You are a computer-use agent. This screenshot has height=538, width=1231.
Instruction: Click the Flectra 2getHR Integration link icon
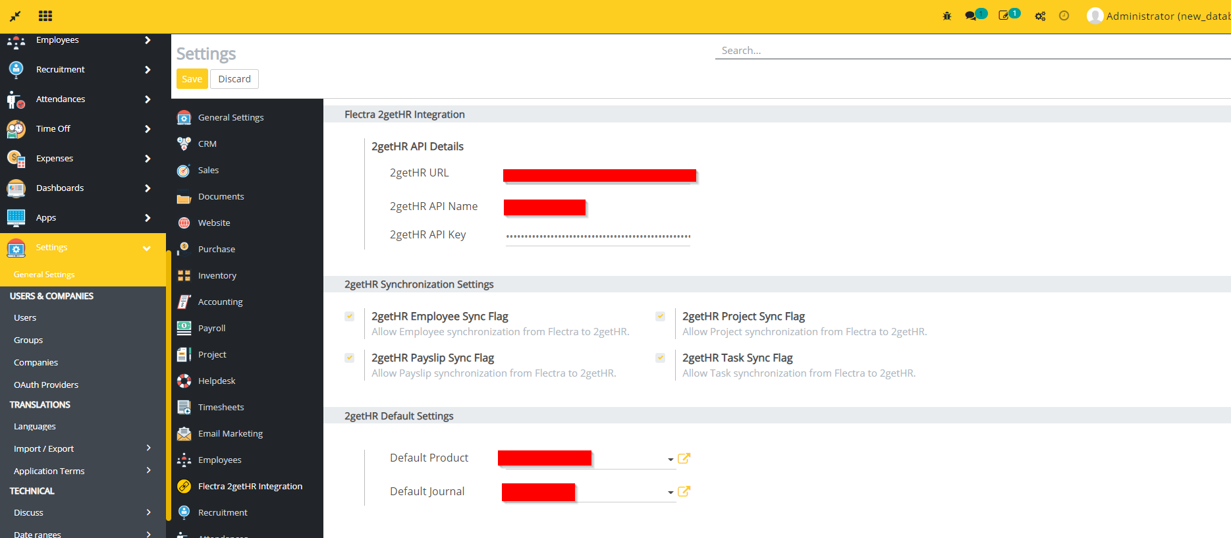coord(184,486)
